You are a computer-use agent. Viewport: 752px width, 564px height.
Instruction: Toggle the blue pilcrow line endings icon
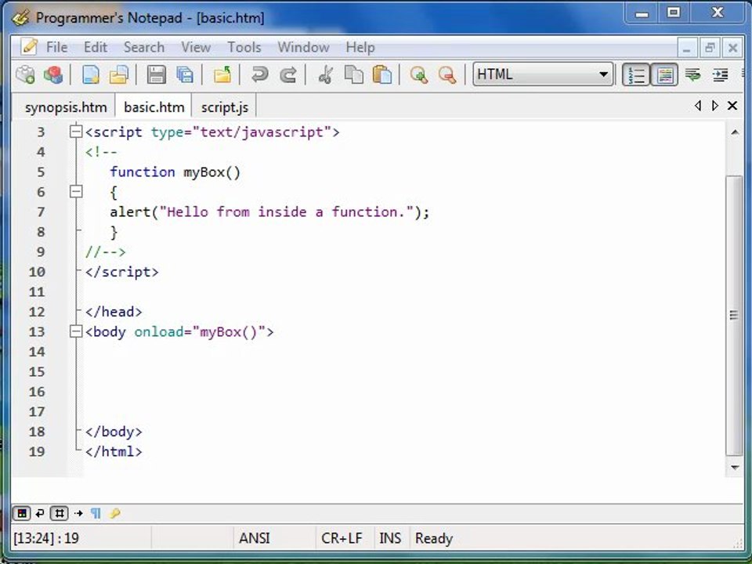(x=96, y=514)
